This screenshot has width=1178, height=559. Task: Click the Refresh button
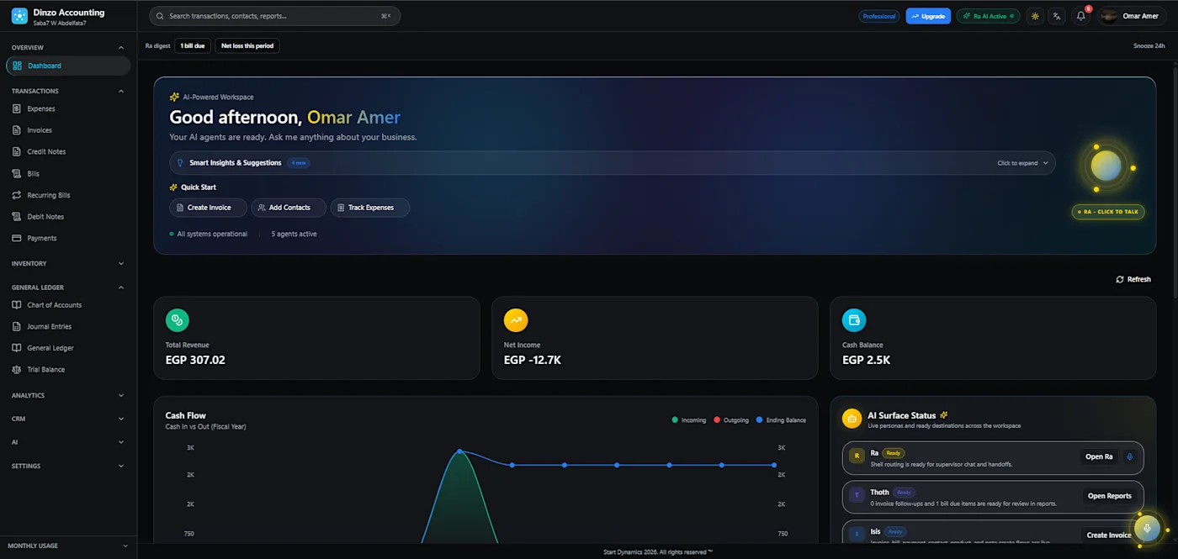click(x=1133, y=279)
